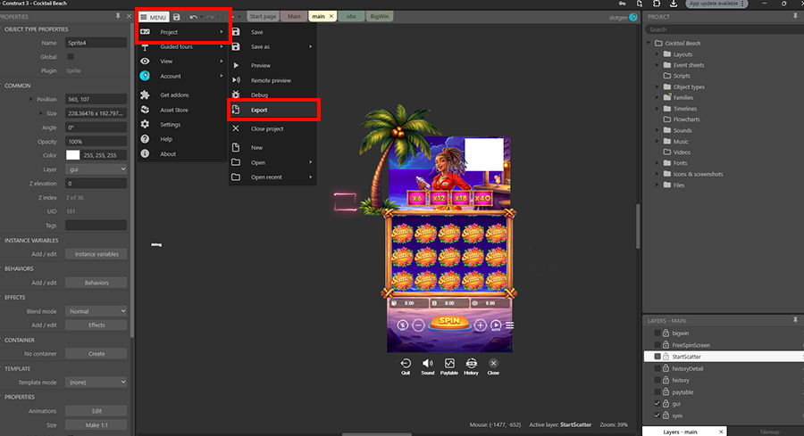This screenshot has width=804, height=436.
Task: Click the History icon below the game
Action: coord(471,364)
